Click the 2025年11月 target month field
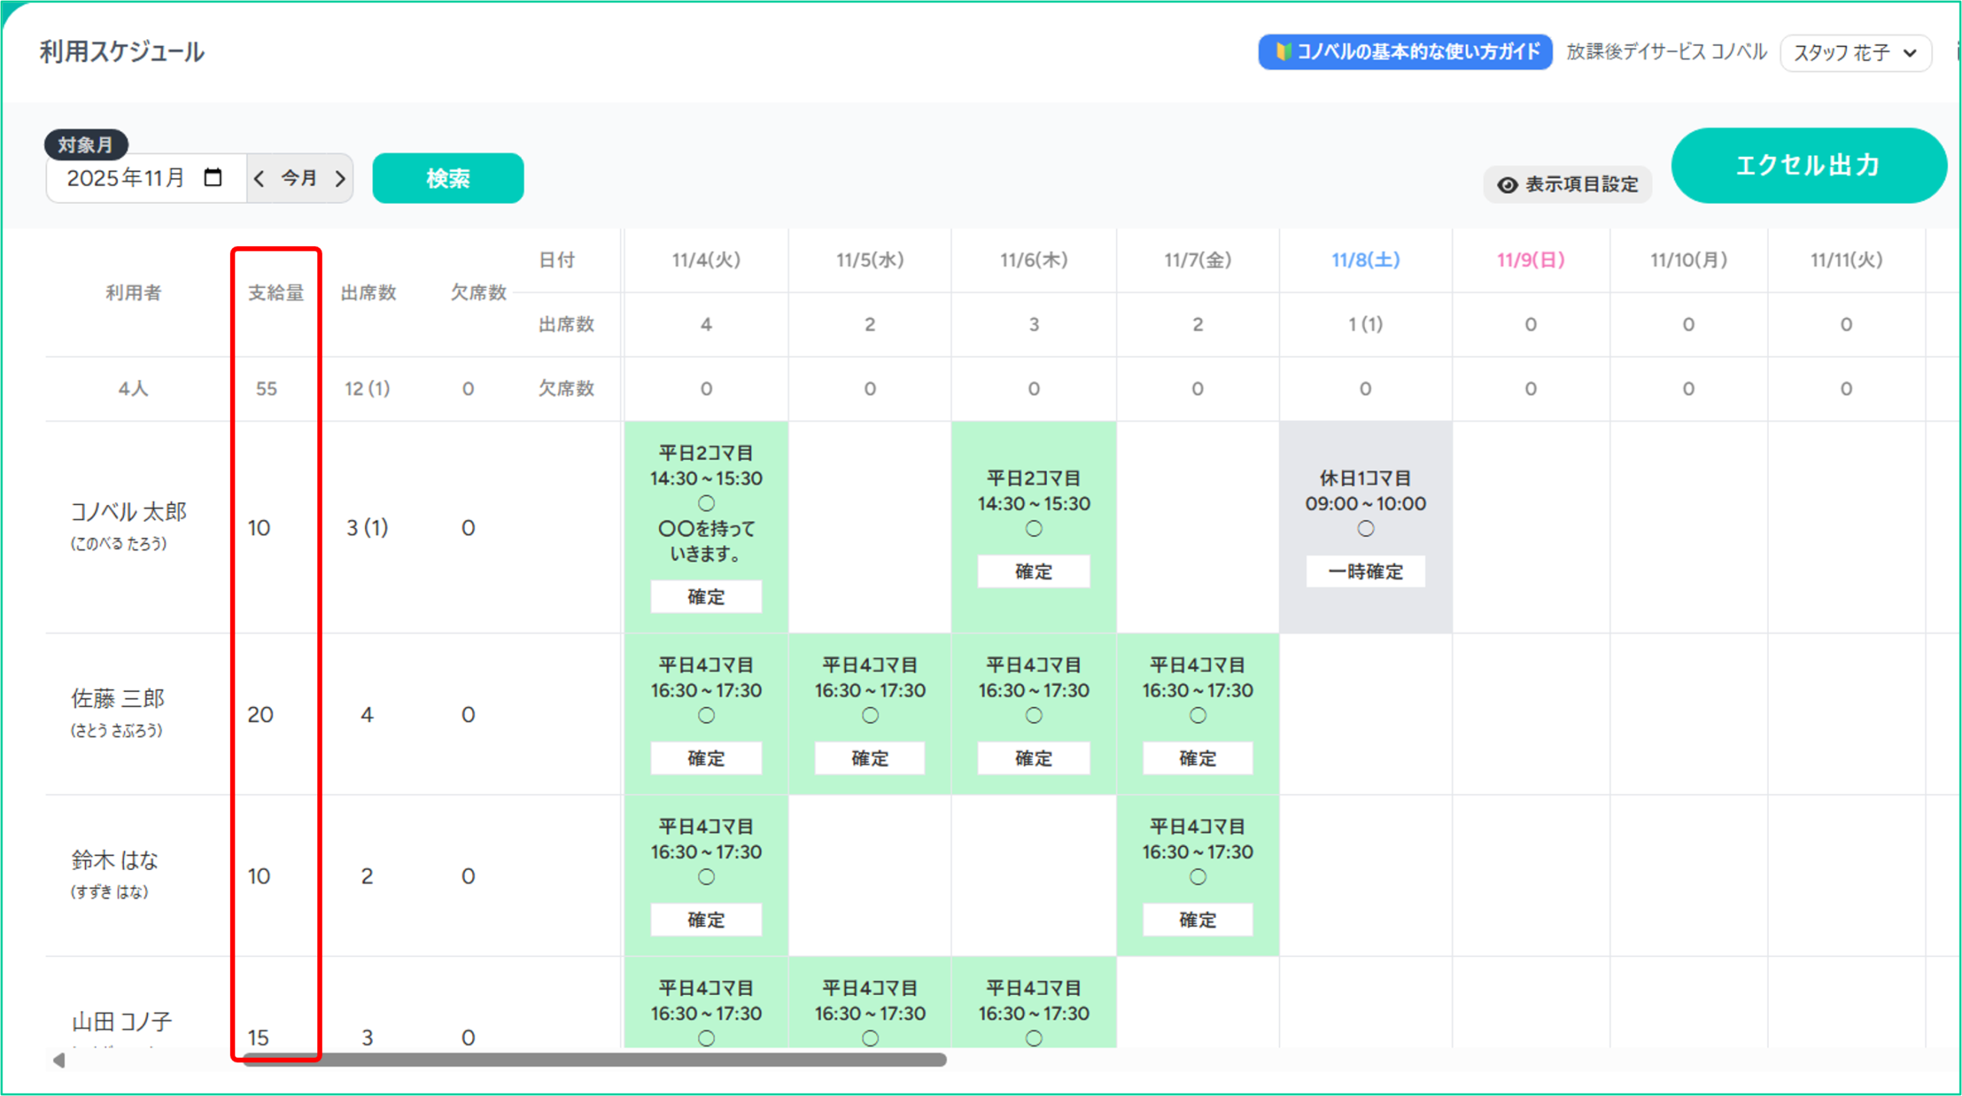The height and width of the screenshot is (1096, 1962). click(126, 179)
